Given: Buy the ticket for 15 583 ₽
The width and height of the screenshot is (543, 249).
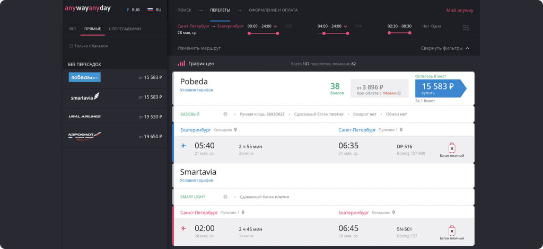Looking at the screenshot, I should coord(441,88).
